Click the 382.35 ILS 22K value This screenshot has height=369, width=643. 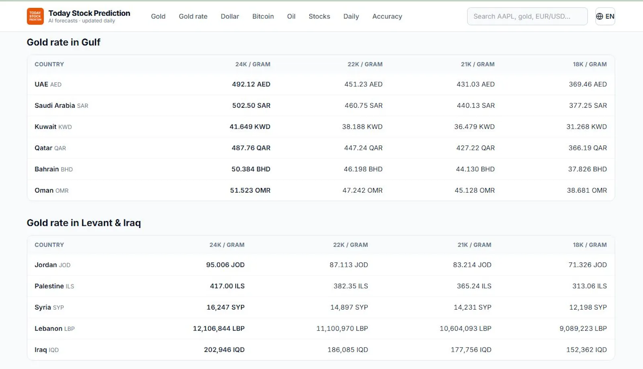[351, 286]
